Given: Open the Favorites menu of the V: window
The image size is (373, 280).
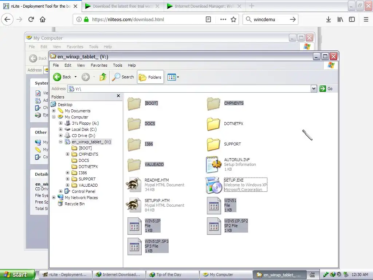Looking at the screenshot, I should click(99, 65).
